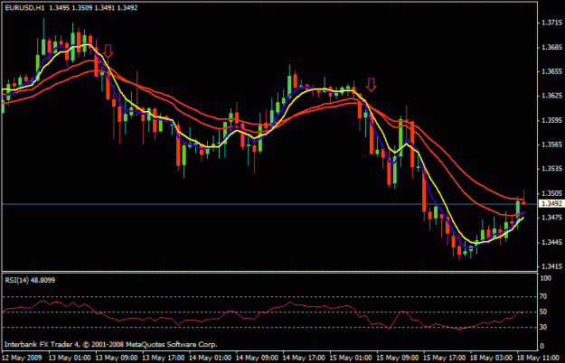The image size is (565, 363).
Task: Click the 14 May 09:00 time label
Action: point(257,358)
